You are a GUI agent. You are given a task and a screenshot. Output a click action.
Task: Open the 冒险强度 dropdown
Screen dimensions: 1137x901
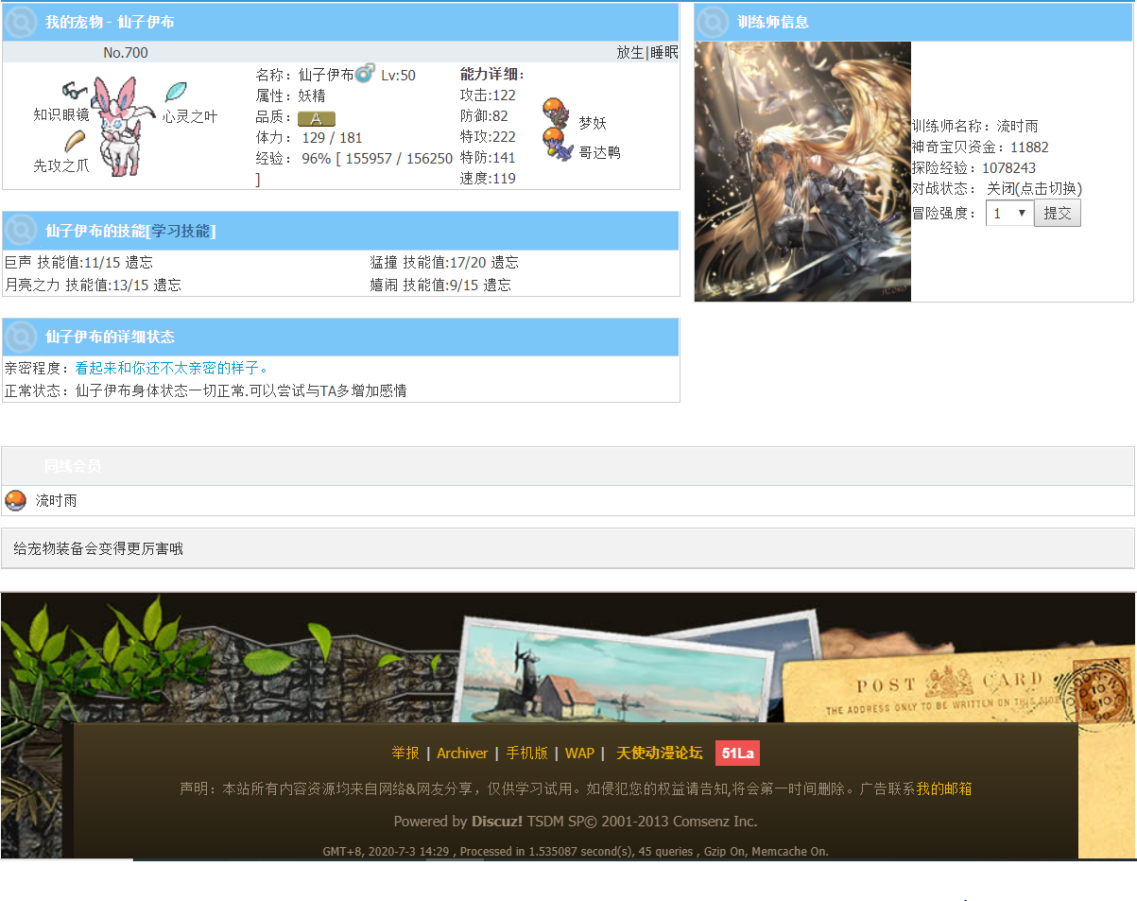[x=1008, y=213]
